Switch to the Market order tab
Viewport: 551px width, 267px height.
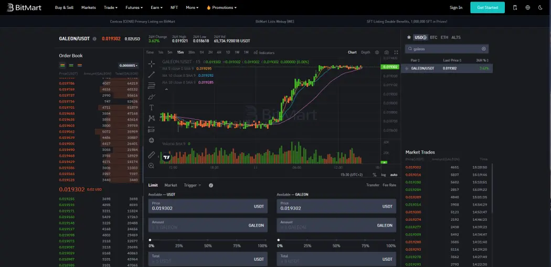171,185
